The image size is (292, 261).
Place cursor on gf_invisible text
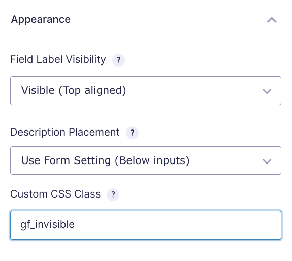click(48, 225)
